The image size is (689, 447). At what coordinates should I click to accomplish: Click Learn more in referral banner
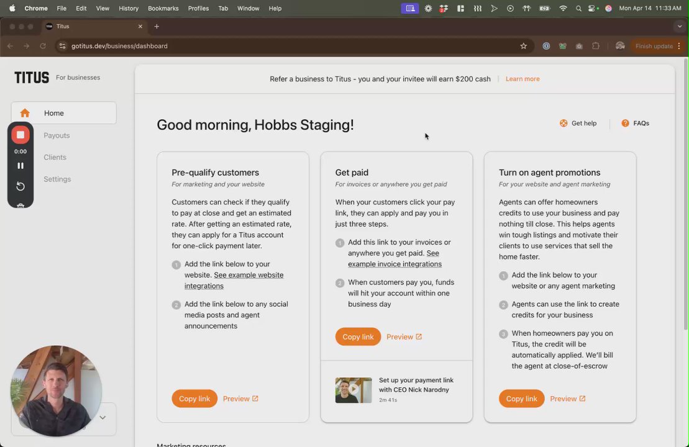click(522, 79)
